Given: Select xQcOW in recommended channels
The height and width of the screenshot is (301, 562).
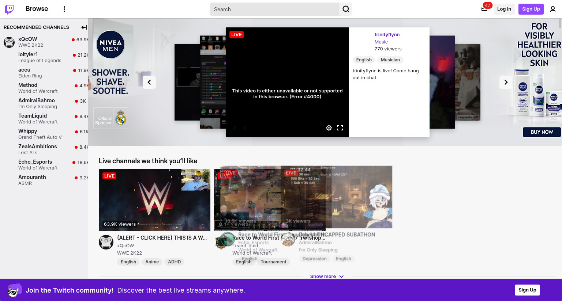Looking at the screenshot, I should pos(28,39).
